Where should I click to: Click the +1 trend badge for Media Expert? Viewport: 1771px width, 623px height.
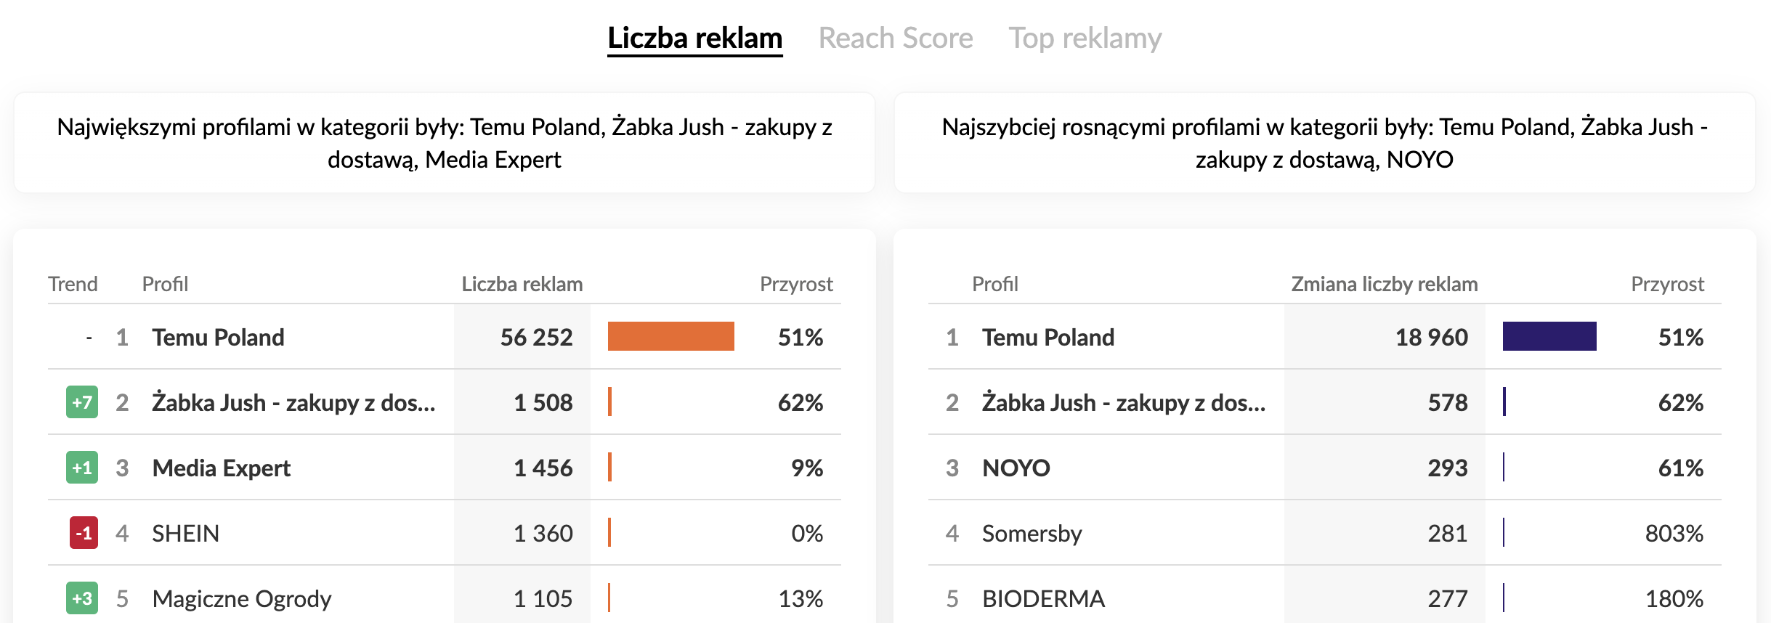[x=82, y=468]
